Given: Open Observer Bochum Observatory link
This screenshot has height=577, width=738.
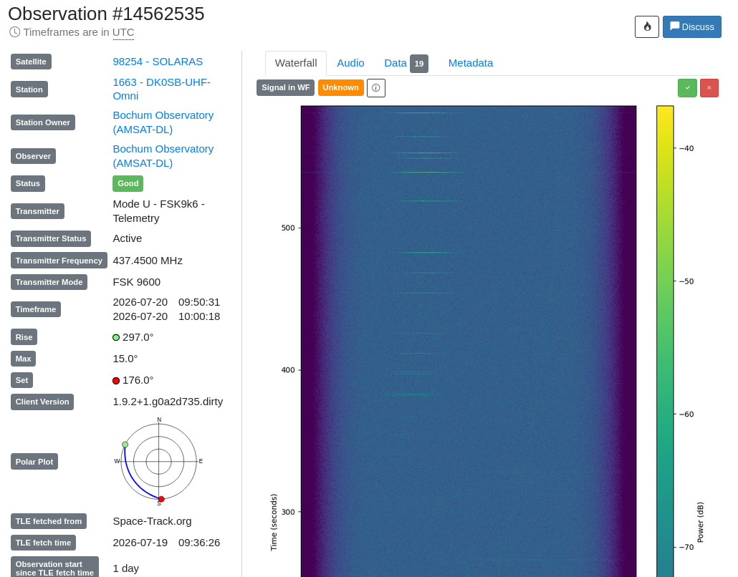Looking at the screenshot, I should [x=163, y=156].
